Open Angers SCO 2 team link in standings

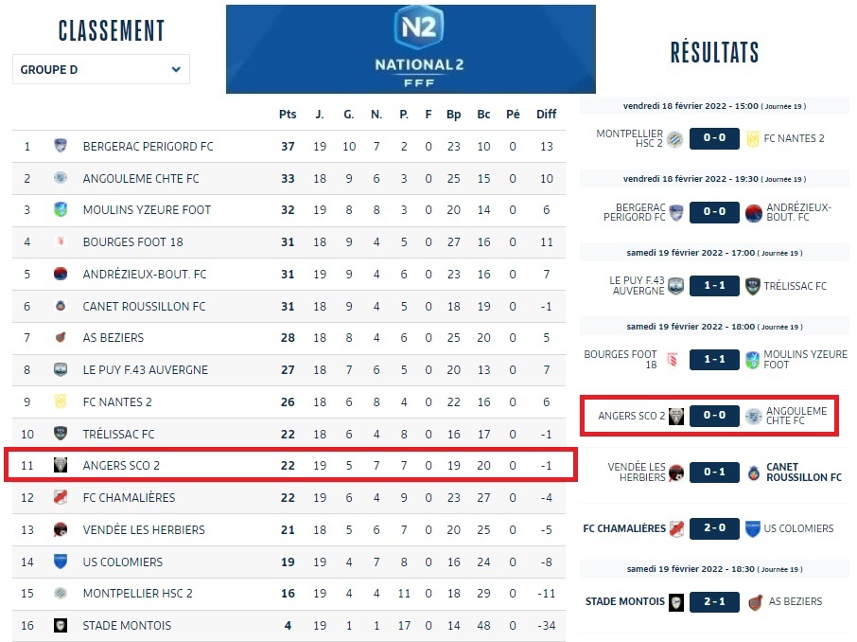pyautogui.click(x=121, y=466)
